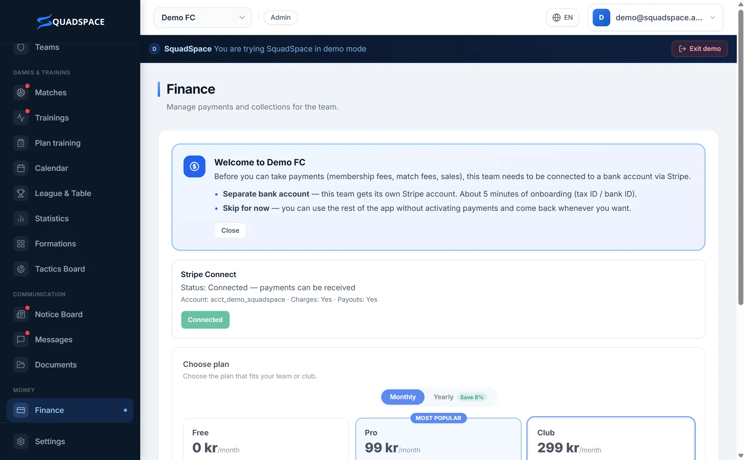Image resolution: width=745 pixels, height=460 pixels.
Task: Click the League & Table trophy icon
Action: click(21, 193)
